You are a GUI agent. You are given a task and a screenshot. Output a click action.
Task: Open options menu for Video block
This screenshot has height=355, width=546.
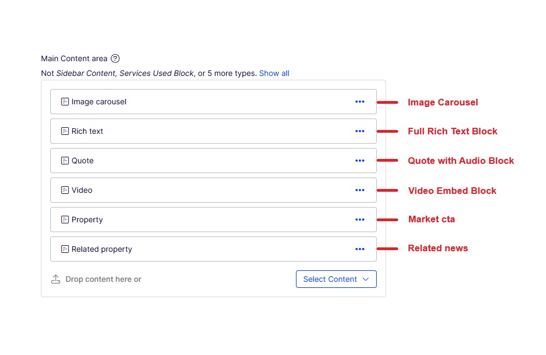360,190
